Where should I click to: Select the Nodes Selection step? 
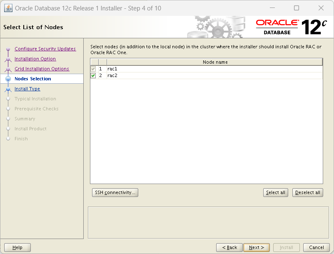coord(33,79)
